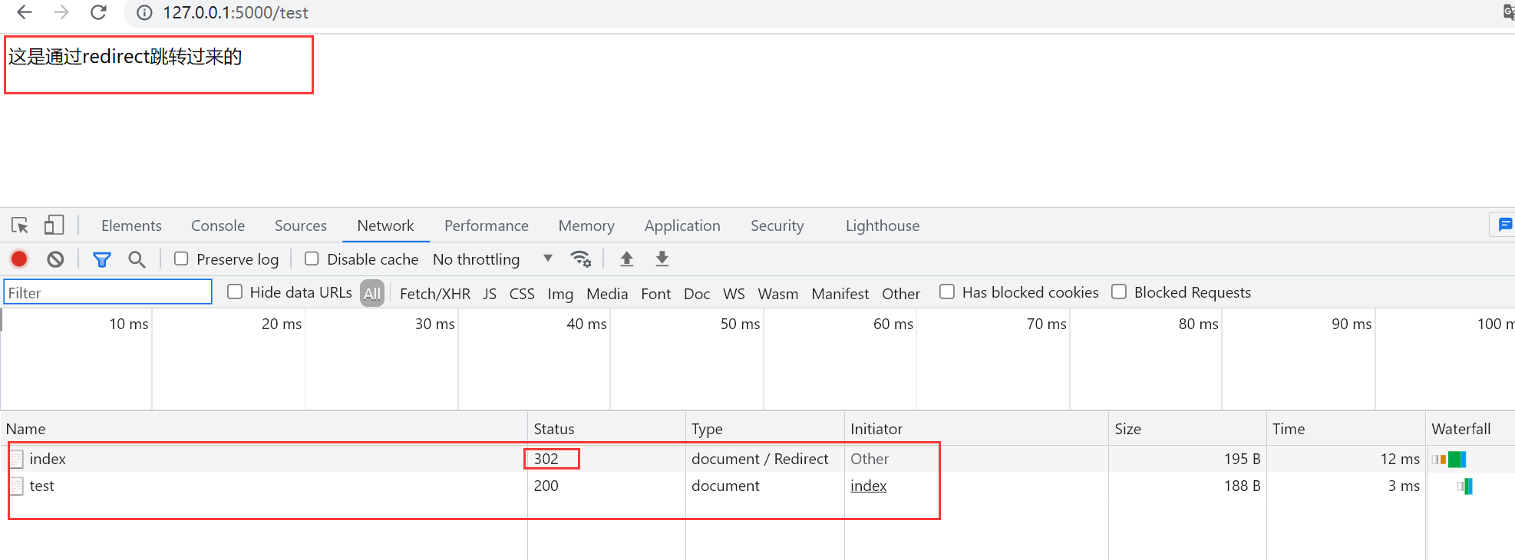Filter requests by Font
1515x560 pixels.
tap(656, 294)
